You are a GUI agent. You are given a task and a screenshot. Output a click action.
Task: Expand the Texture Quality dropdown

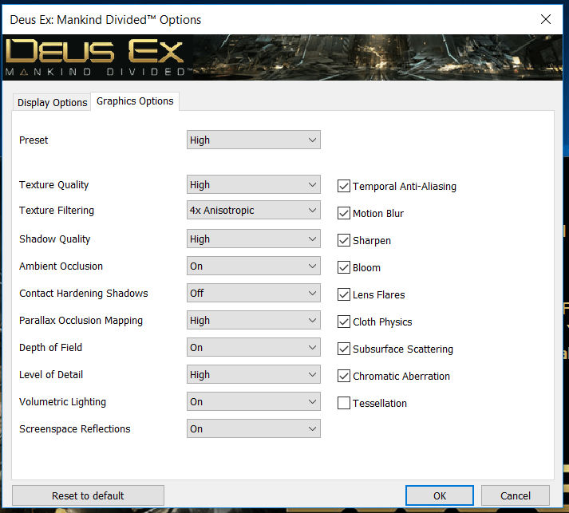pos(253,185)
